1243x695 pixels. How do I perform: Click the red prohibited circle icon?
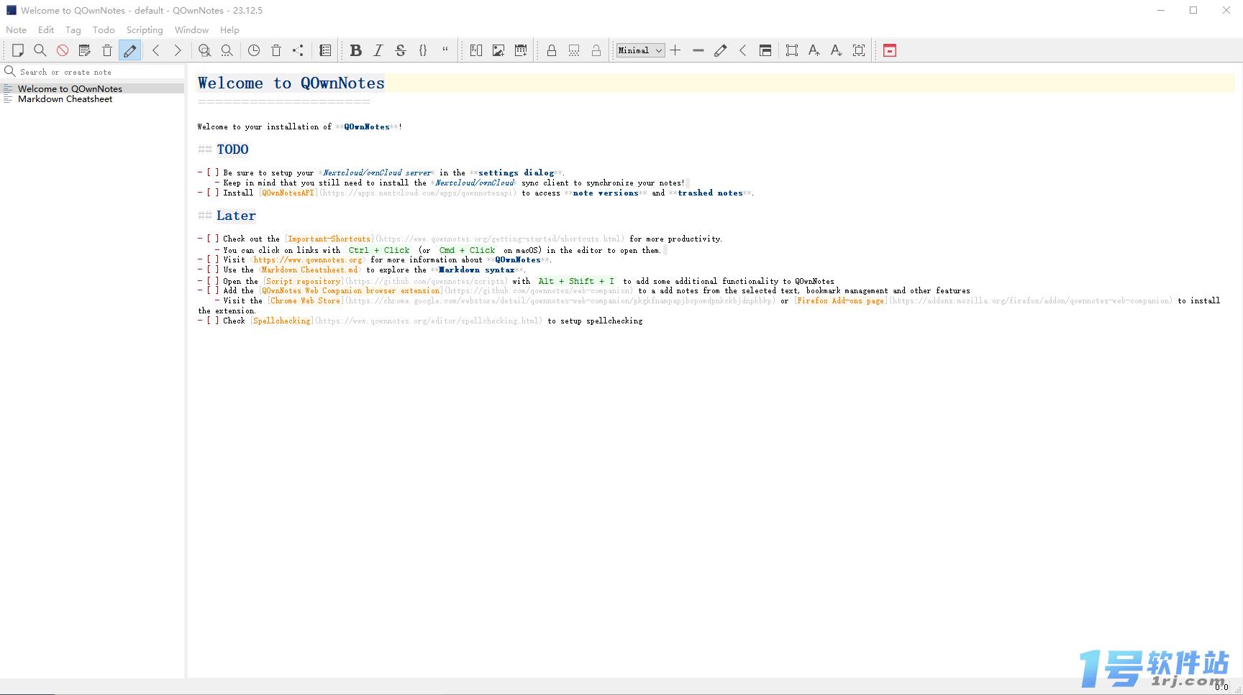click(63, 50)
